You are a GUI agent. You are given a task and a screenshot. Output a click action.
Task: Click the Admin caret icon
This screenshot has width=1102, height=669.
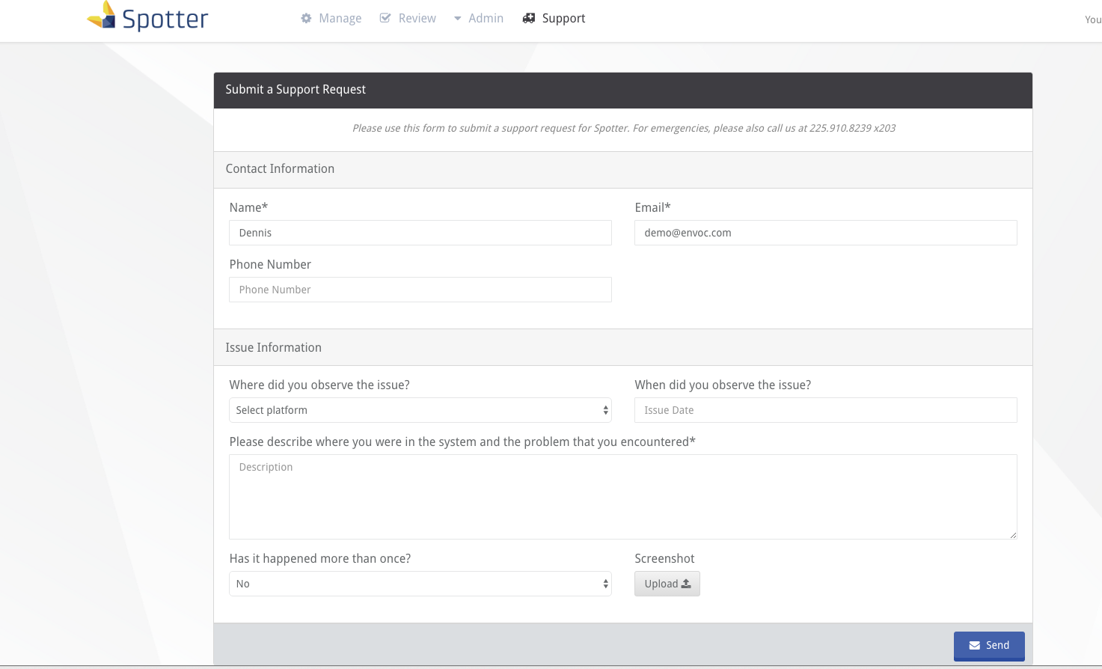457,19
